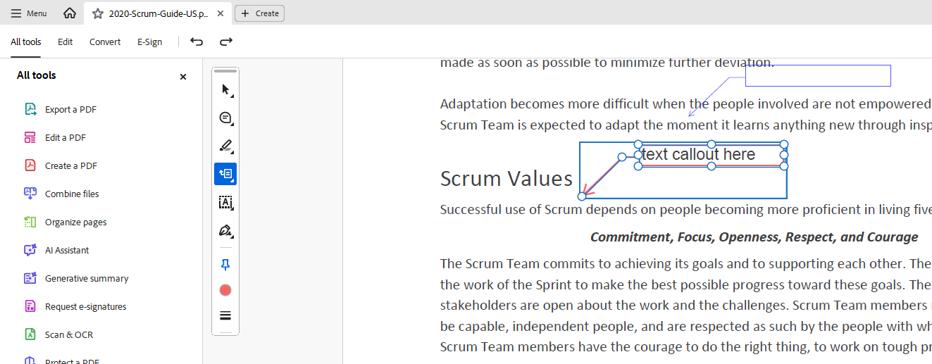Click the Undo arrow
Image resolution: width=932 pixels, height=364 pixels.
pyautogui.click(x=197, y=42)
